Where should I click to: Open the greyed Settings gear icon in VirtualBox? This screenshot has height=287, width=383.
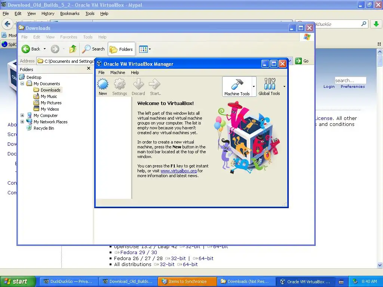[x=119, y=87]
